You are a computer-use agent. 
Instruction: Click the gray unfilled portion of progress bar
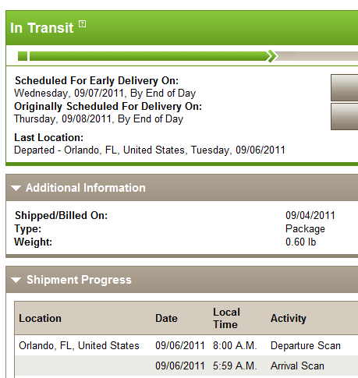pos(317,56)
